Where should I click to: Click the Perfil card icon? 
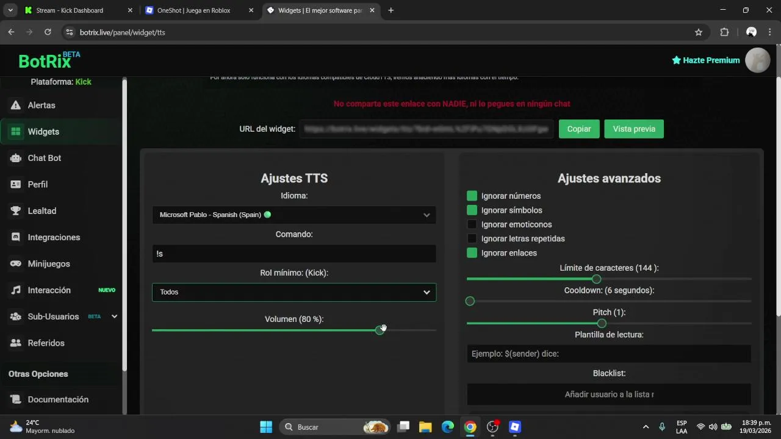(x=16, y=184)
